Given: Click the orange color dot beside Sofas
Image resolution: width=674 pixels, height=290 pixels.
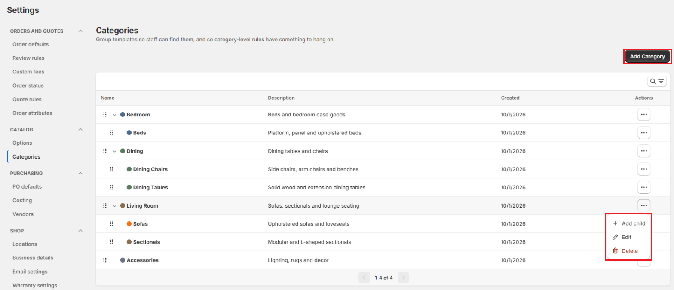Looking at the screenshot, I should pos(129,224).
